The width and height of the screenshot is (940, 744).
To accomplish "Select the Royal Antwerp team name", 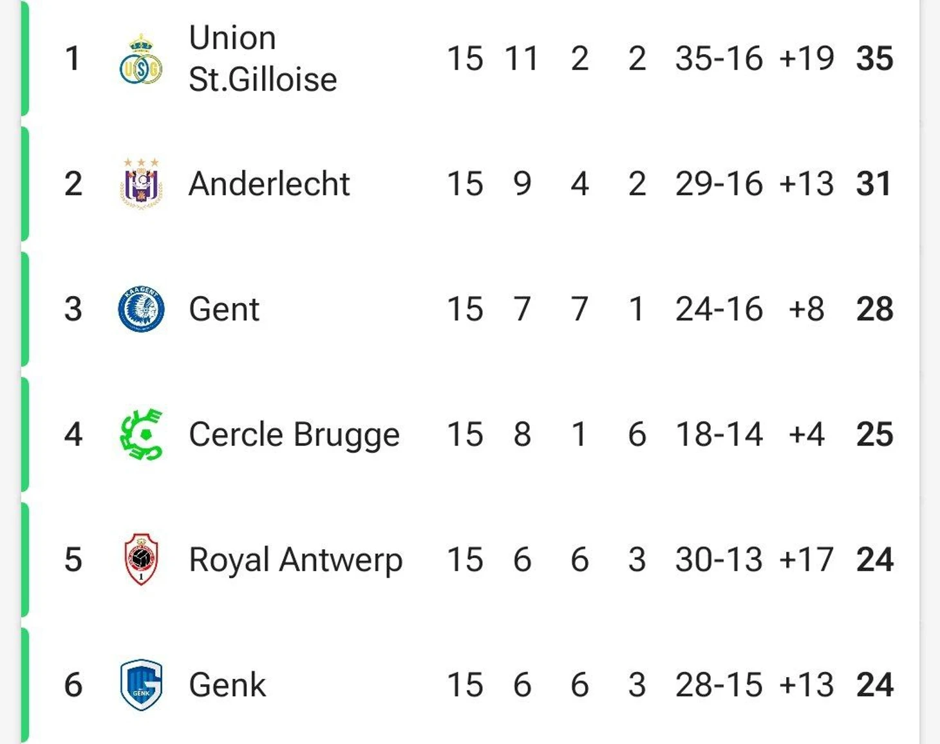I will pos(296,560).
